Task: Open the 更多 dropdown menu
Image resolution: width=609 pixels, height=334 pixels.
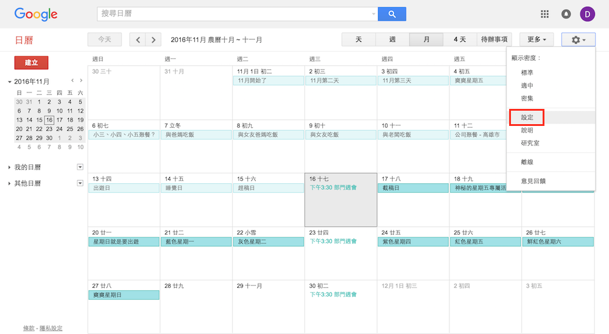Action: 536,40
